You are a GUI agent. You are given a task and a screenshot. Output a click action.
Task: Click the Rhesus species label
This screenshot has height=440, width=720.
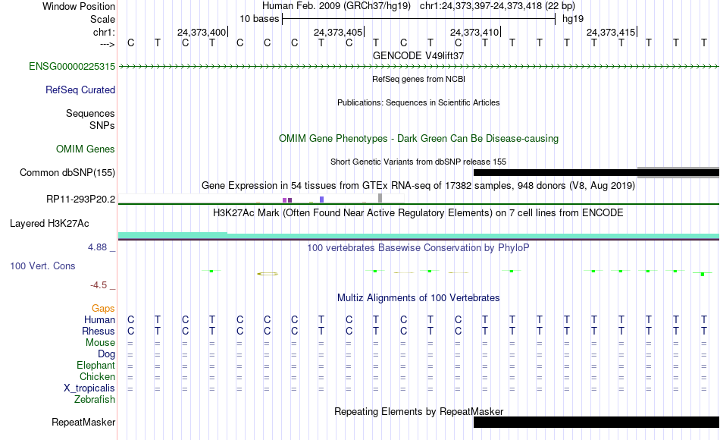tap(99, 332)
